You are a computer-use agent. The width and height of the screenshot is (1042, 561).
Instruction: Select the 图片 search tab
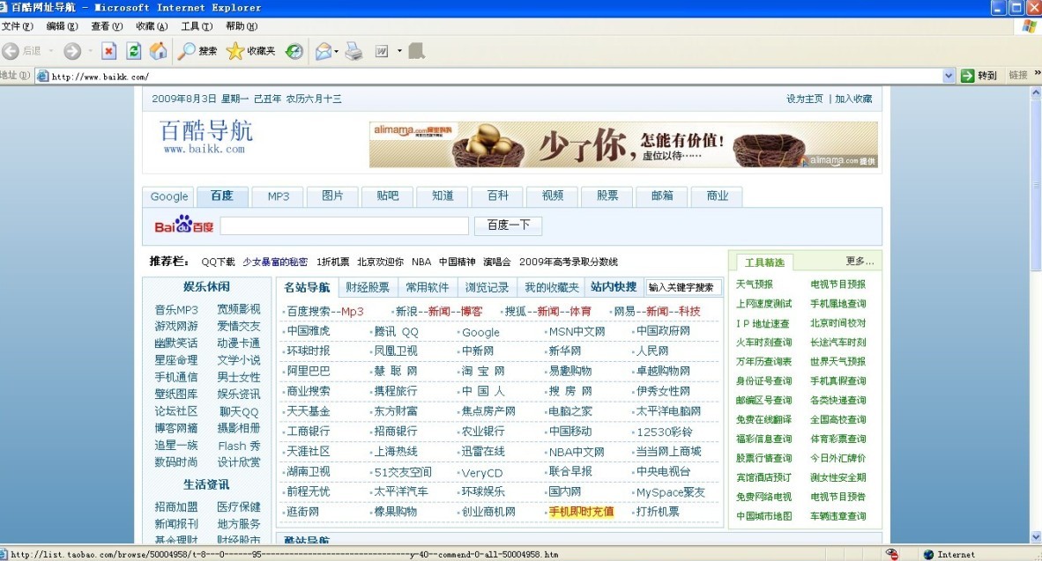click(332, 196)
